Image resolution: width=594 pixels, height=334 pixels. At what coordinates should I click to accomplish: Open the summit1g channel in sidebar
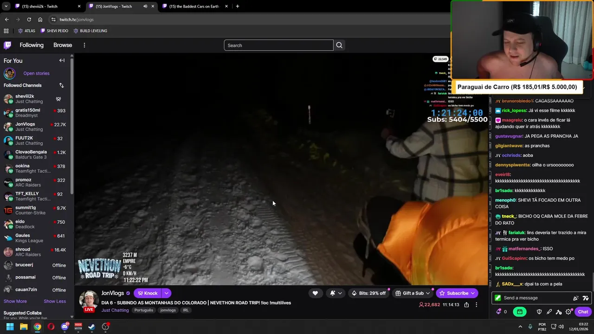tap(36, 210)
